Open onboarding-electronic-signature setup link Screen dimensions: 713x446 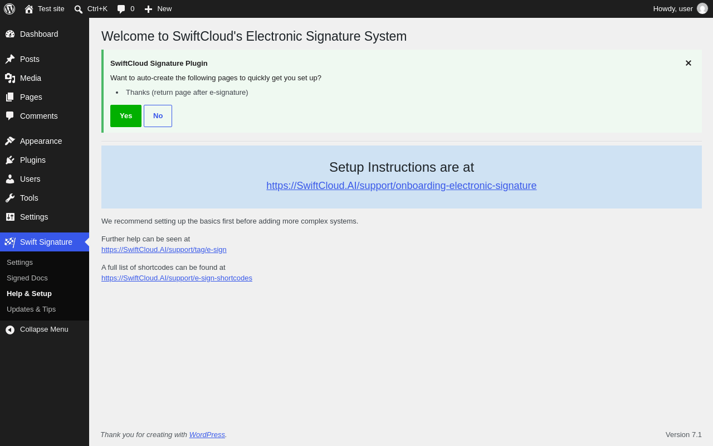click(402, 186)
